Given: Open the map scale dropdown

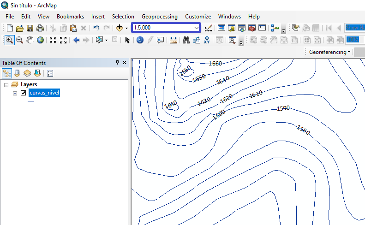Looking at the screenshot, I should (197, 28).
